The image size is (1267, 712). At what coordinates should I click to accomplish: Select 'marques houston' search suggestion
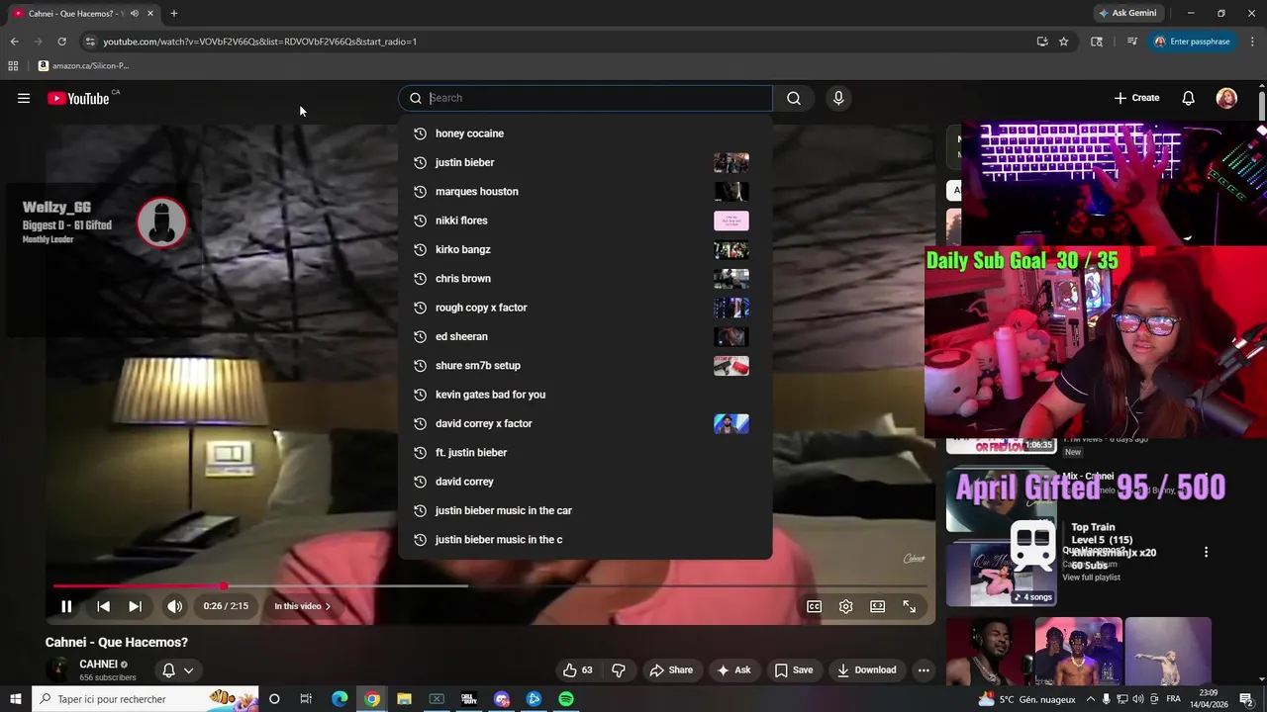click(x=585, y=191)
